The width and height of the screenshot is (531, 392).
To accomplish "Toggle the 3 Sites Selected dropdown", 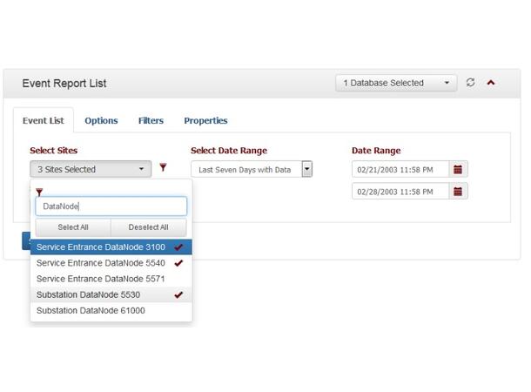I will tap(91, 169).
